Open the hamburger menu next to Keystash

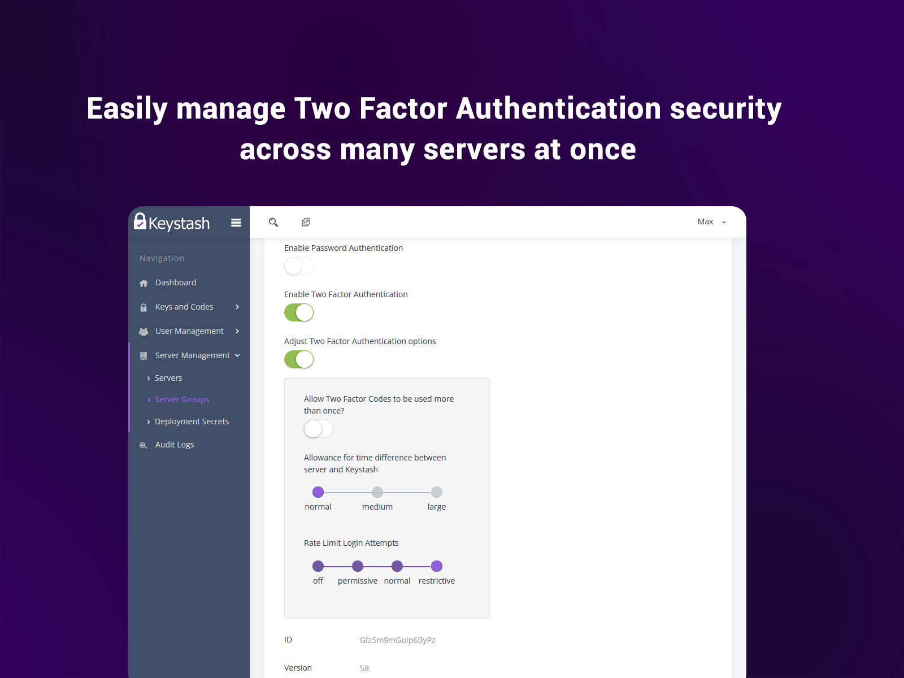point(236,223)
